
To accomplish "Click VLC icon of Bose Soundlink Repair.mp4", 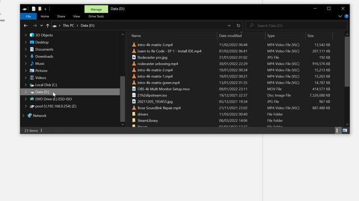I will pyautogui.click(x=134, y=108).
